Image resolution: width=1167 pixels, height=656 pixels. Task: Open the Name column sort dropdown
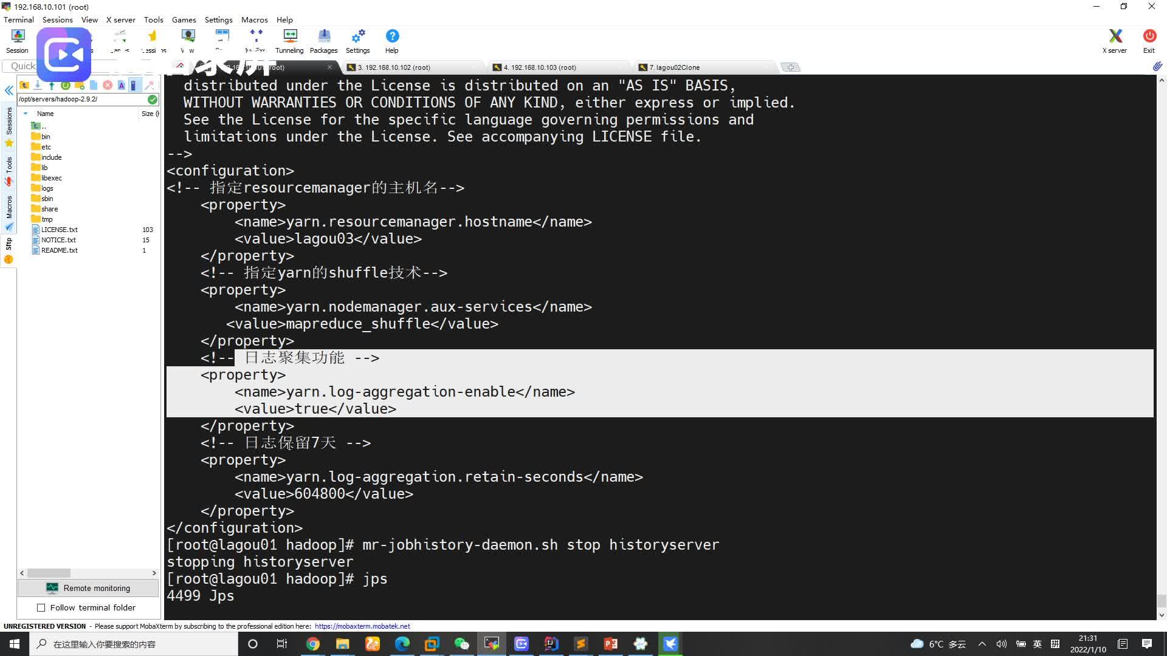[26, 114]
